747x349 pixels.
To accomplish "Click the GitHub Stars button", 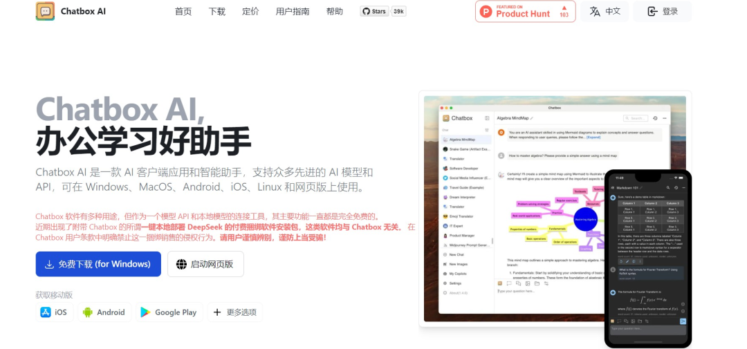I will point(374,12).
